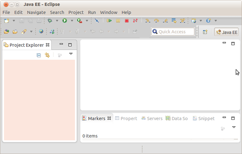Click the green Run button icon

[65, 20]
